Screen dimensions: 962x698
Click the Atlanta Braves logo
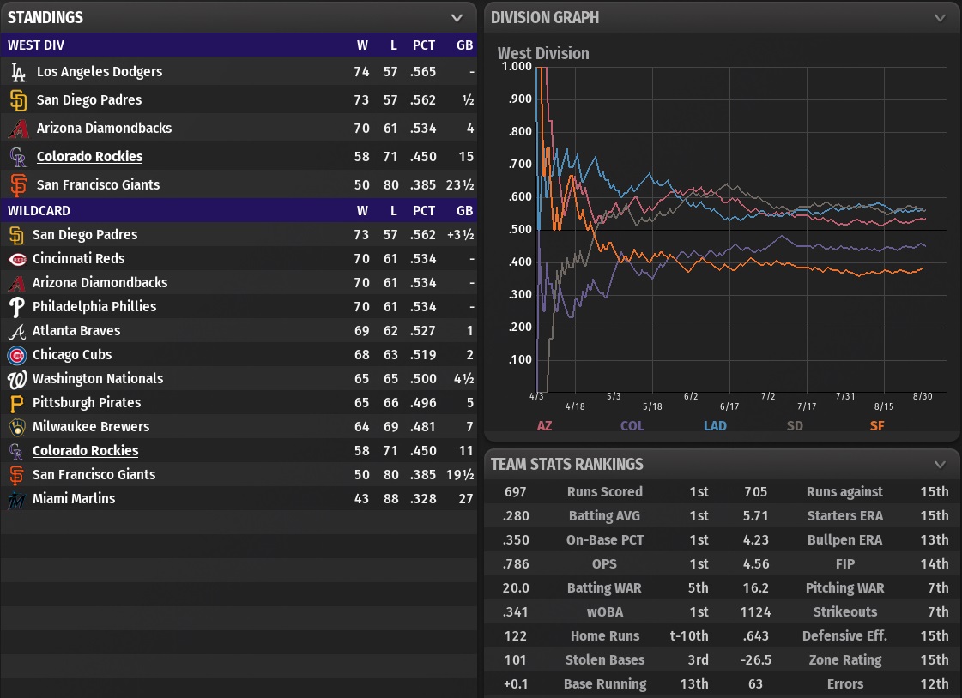point(16,331)
